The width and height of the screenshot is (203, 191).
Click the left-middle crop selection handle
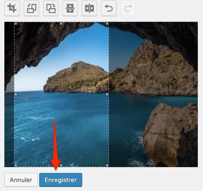click(x=16, y=94)
